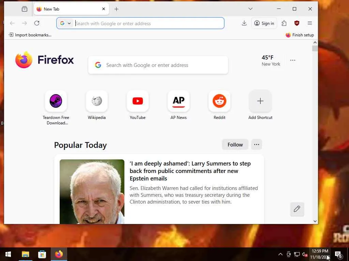Show hidden system tray icons
The width and height of the screenshot is (349, 261).
pos(280,254)
